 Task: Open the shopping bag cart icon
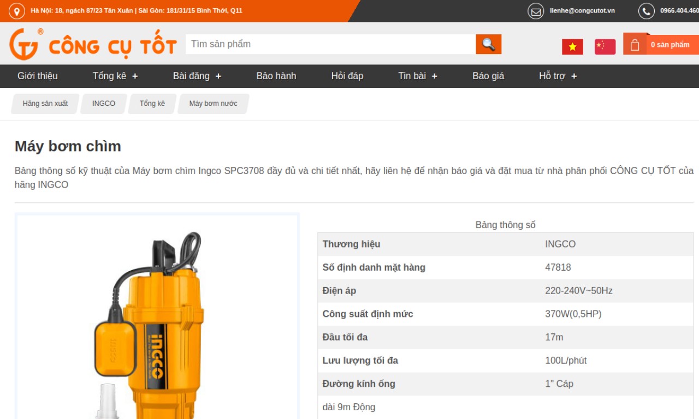(635, 45)
